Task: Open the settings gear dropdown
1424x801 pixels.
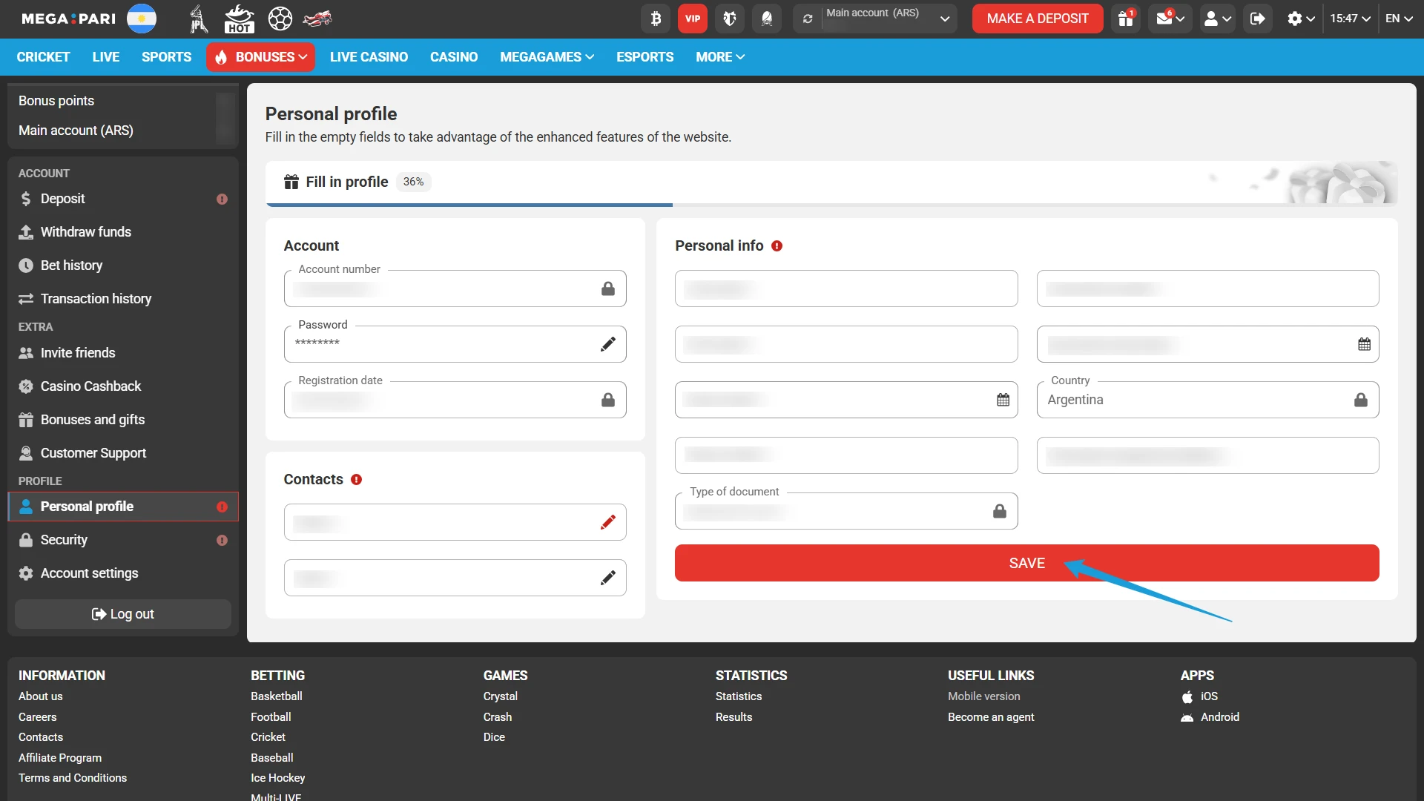Action: pos(1301,19)
